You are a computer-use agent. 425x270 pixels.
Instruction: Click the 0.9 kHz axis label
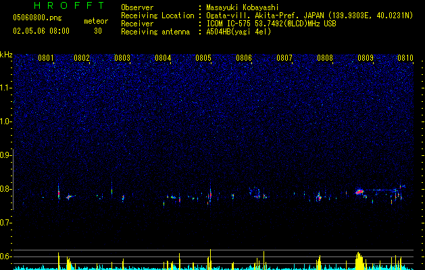click(x=6, y=155)
